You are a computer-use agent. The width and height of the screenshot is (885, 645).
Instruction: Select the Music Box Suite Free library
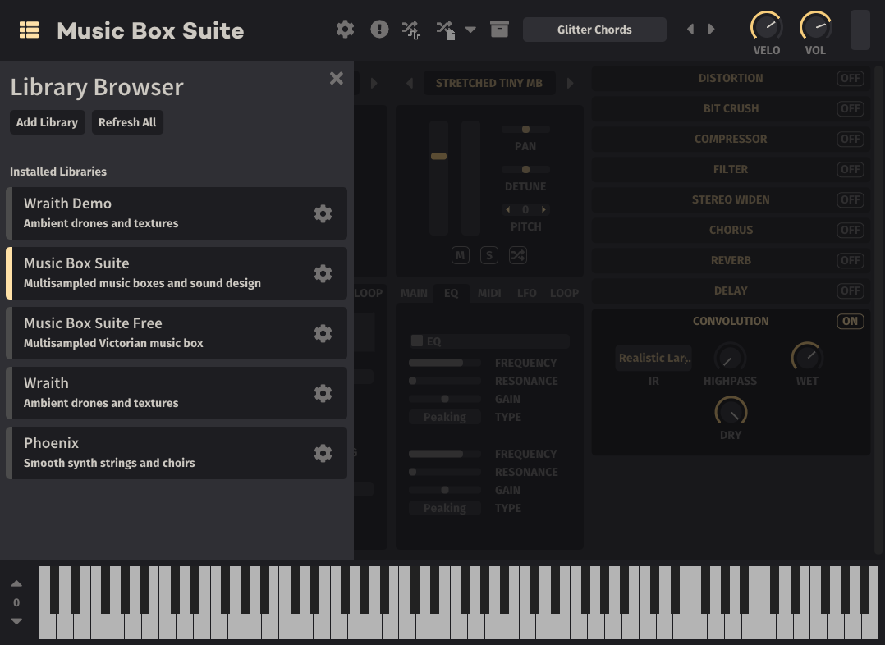click(176, 333)
